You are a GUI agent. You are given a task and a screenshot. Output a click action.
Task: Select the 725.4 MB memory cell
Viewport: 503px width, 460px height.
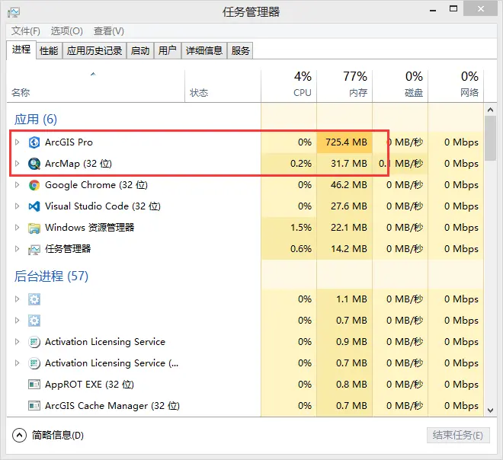(346, 142)
